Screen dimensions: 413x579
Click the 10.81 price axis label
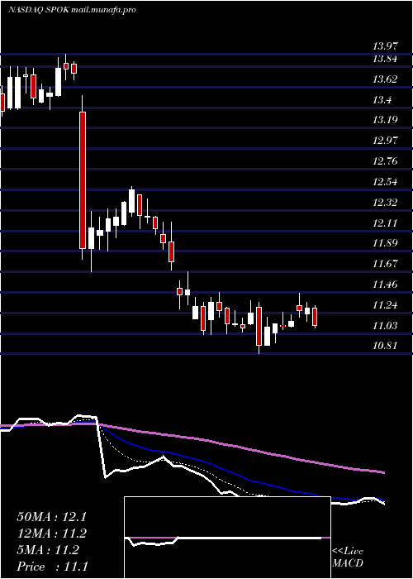coord(386,346)
